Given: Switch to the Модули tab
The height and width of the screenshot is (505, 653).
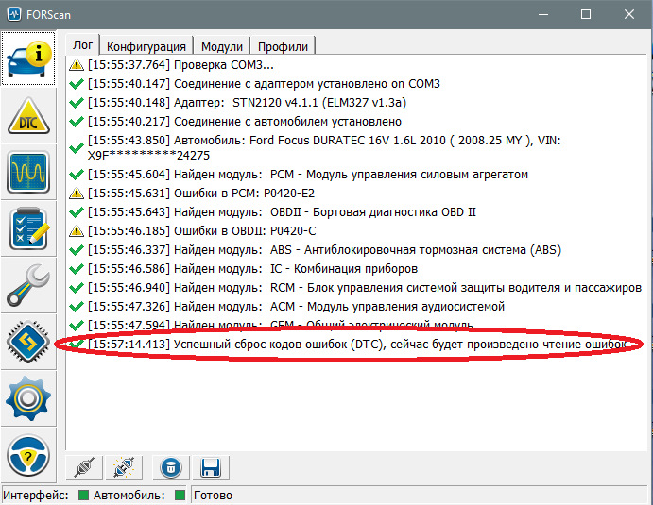Looking at the screenshot, I should (x=221, y=46).
